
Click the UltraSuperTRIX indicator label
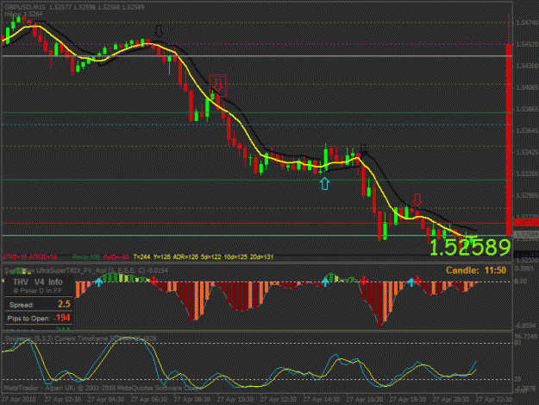[86, 270]
